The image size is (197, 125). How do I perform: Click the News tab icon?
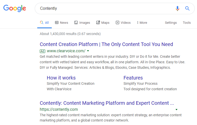[x=57, y=22]
